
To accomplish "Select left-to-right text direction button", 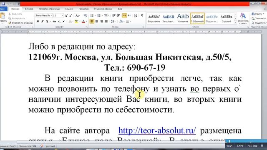I will click(124, 16).
